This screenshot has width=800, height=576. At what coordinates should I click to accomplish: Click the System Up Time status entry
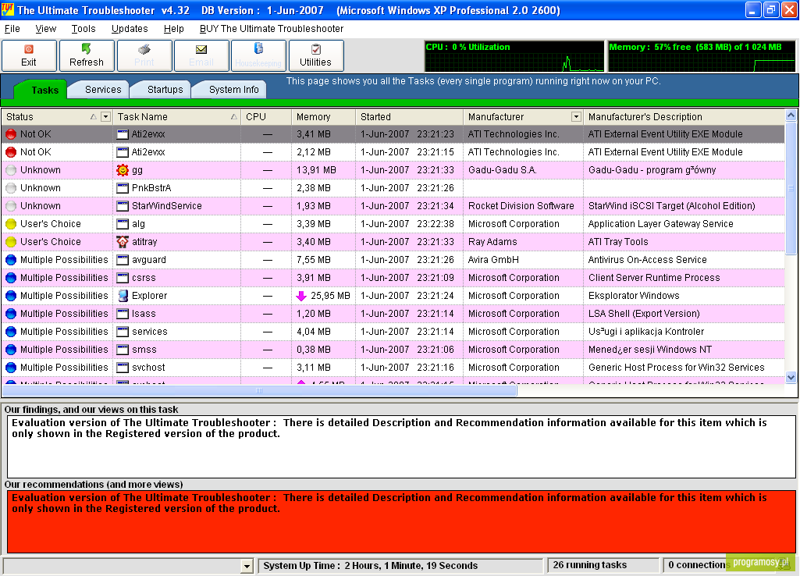coord(400,566)
